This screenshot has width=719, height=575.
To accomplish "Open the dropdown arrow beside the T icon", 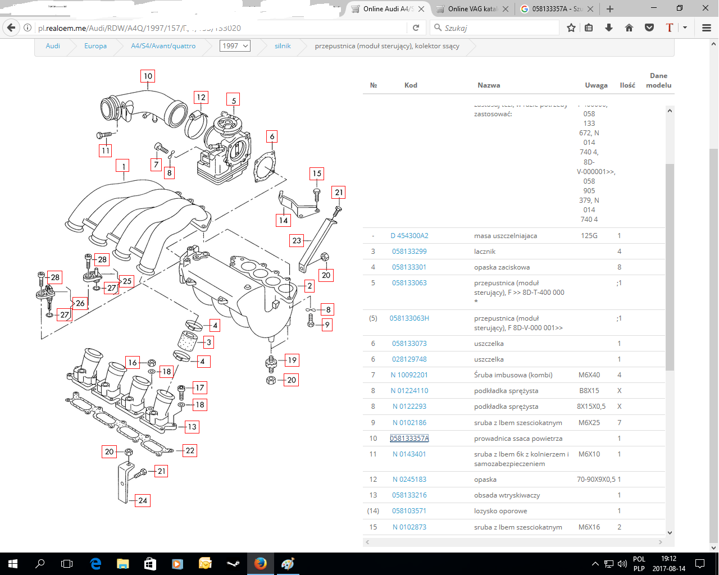I will 685,28.
